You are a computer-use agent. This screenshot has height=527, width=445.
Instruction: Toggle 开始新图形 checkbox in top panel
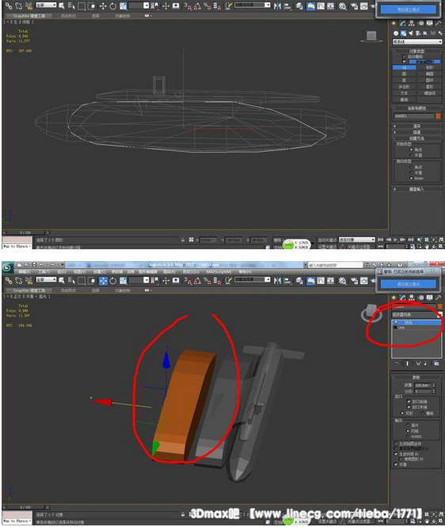[x=405, y=62]
